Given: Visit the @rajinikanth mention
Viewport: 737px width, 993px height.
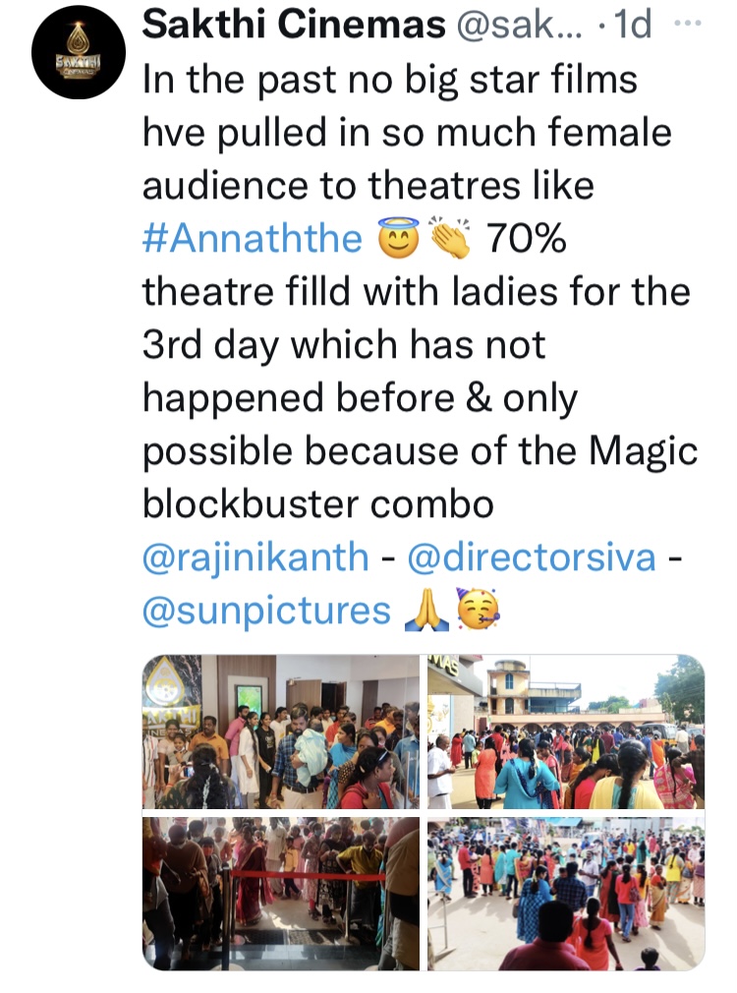Looking at the screenshot, I should (255, 557).
